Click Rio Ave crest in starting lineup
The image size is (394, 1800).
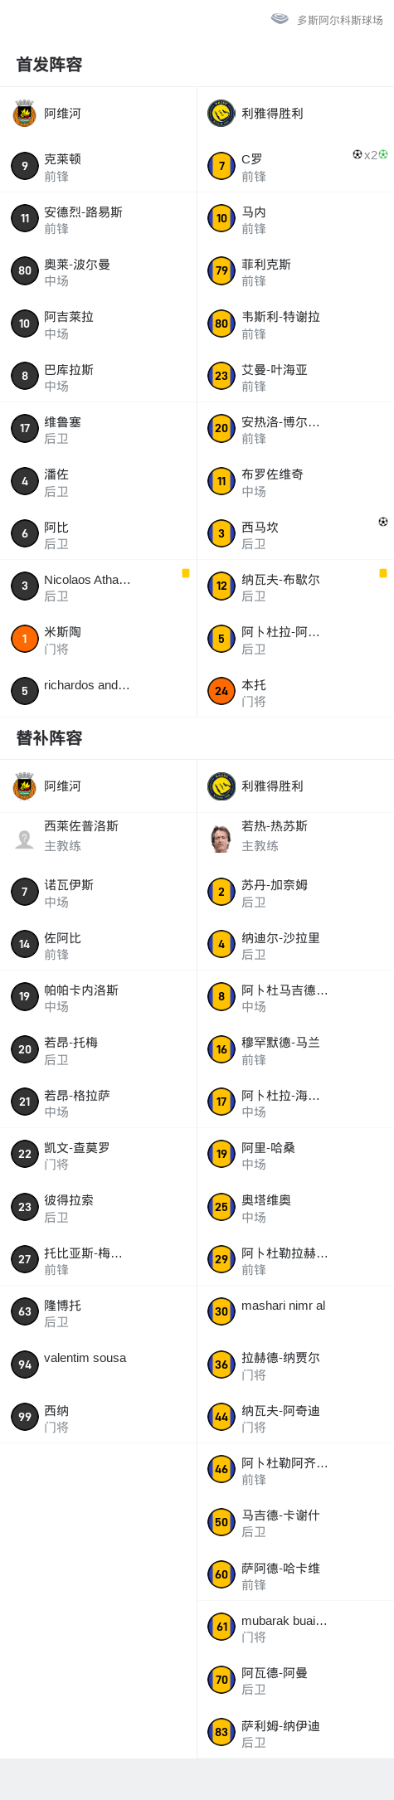point(24,113)
